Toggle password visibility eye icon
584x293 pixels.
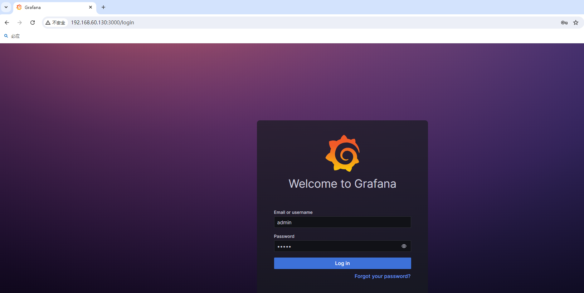coord(404,246)
